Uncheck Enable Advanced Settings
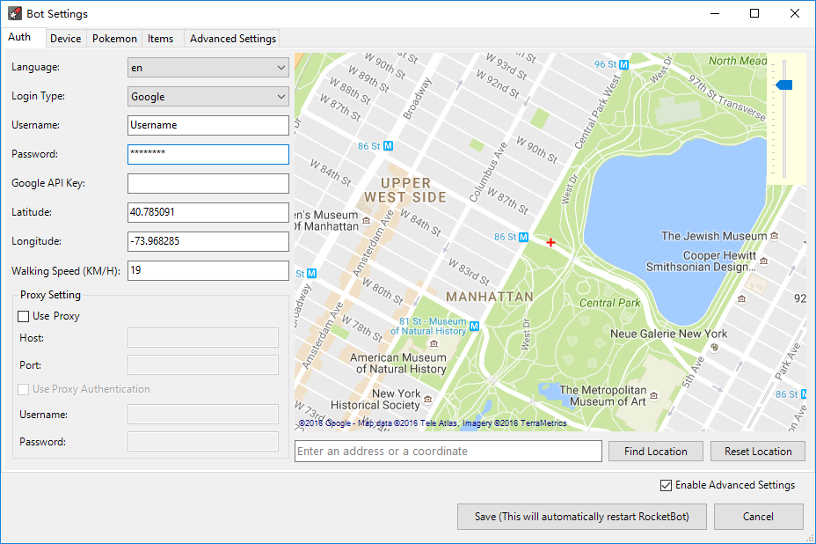Viewport: 816px width, 544px height. (x=666, y=485)
